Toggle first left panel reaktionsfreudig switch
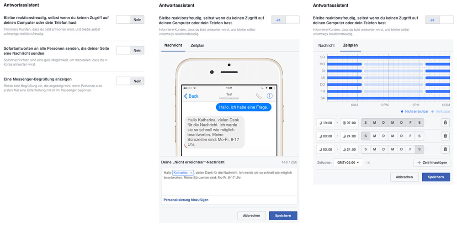This screenshot has height=226, width=457. 130,20
